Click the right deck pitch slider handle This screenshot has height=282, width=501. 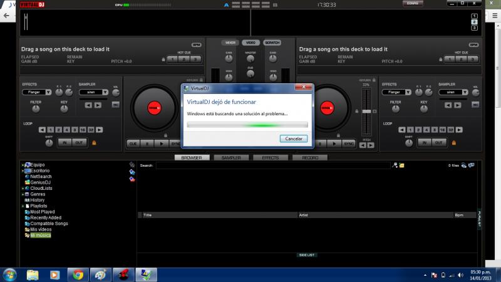pyautogui.click(x=366, y=111)
